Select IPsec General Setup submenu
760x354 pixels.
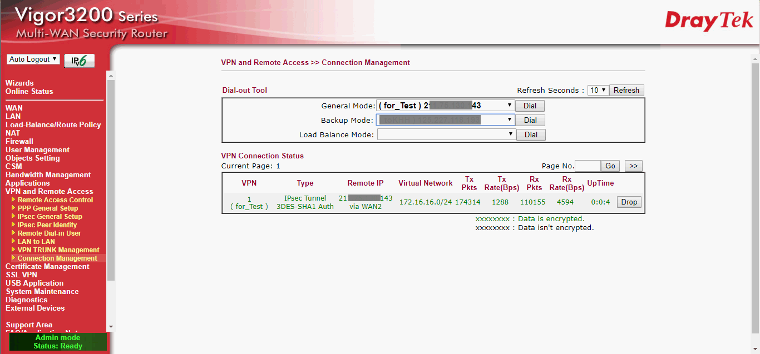[50, 217]
